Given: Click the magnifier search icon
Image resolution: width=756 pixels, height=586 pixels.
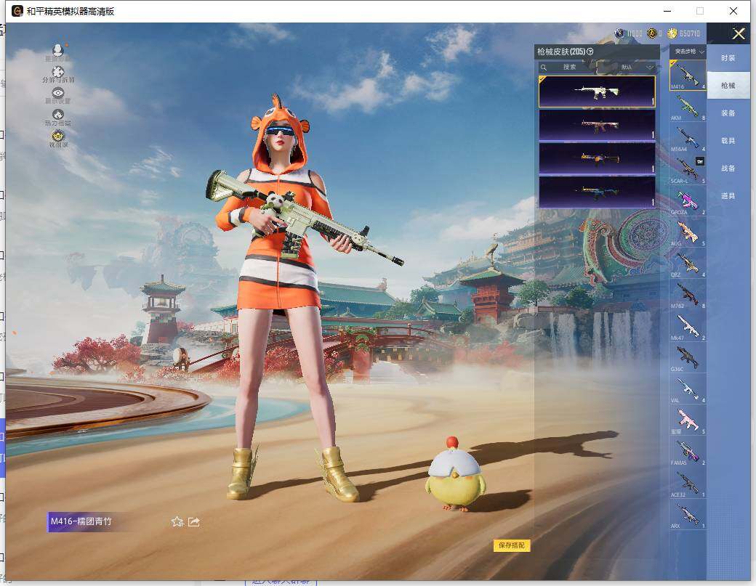Looking at the screenshot, I should pos(544,68).
